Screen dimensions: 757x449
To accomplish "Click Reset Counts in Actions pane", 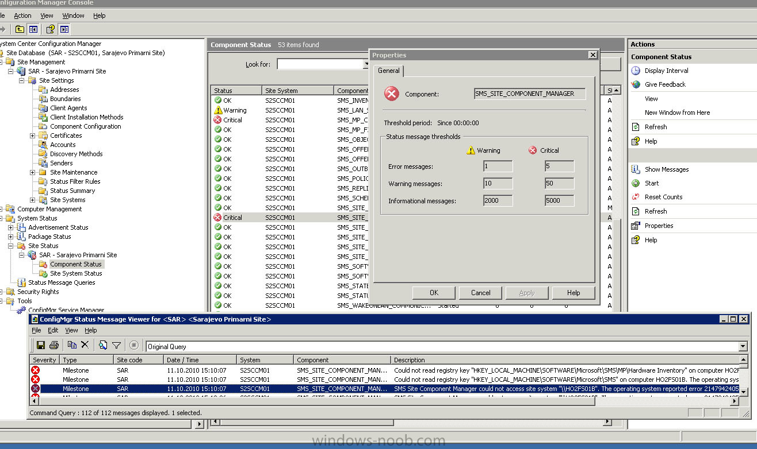I will [663, 197].
